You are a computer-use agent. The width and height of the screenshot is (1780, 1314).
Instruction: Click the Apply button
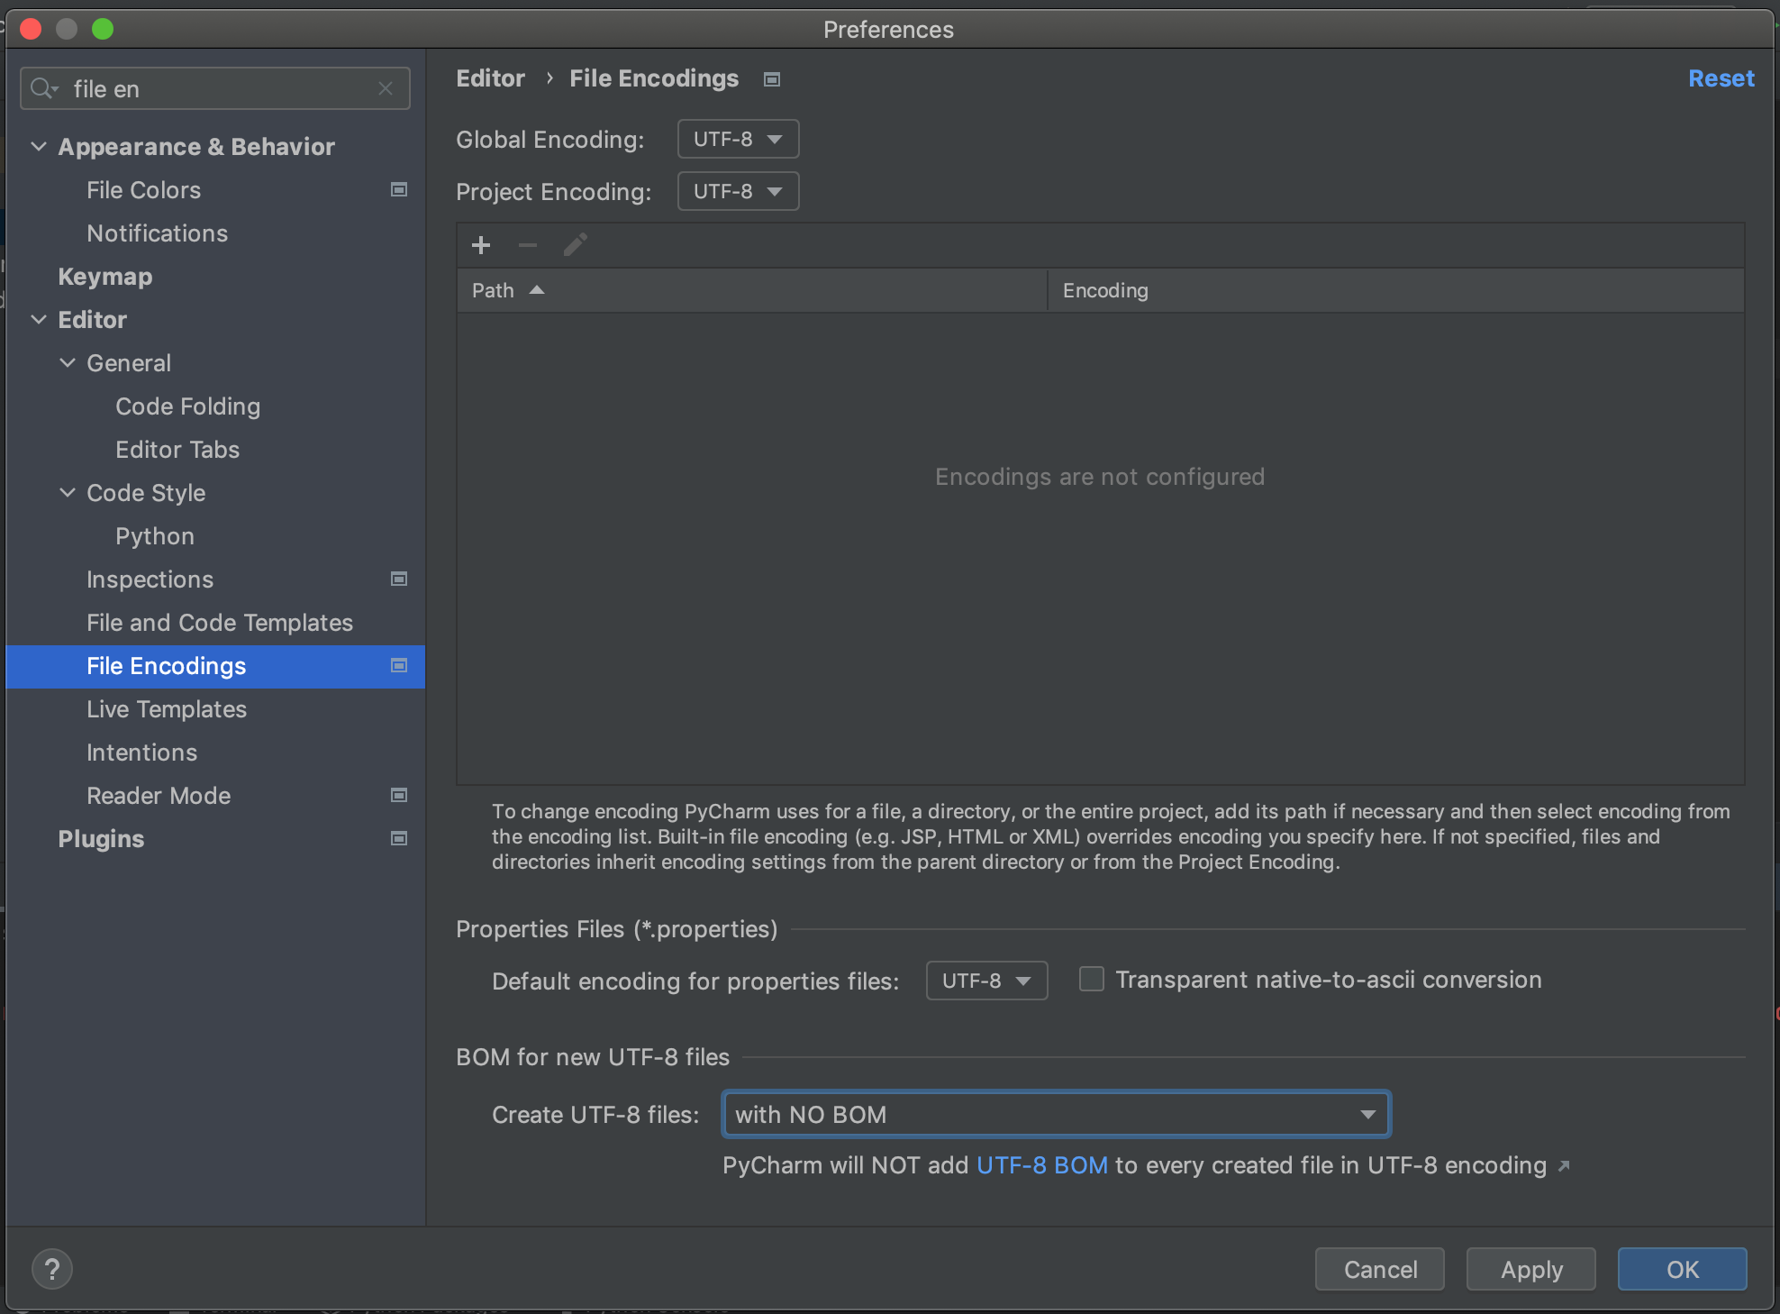pyautogui.click(x=1530, y=1269)
